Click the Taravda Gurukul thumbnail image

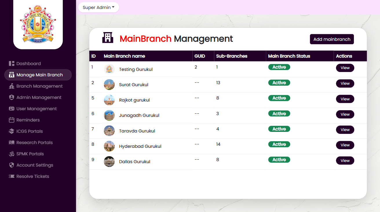click(109, 131)
